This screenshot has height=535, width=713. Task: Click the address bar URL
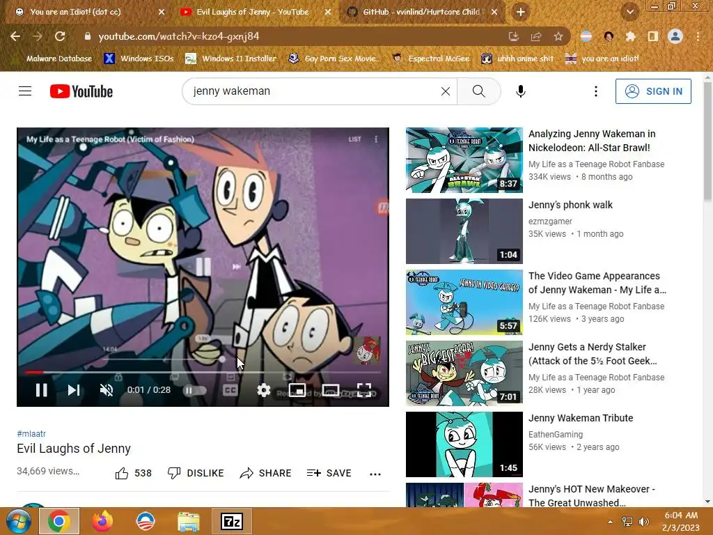178,36
